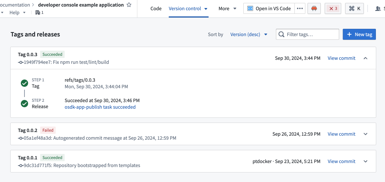Click the Tags and releases heading

pos(35,34)
